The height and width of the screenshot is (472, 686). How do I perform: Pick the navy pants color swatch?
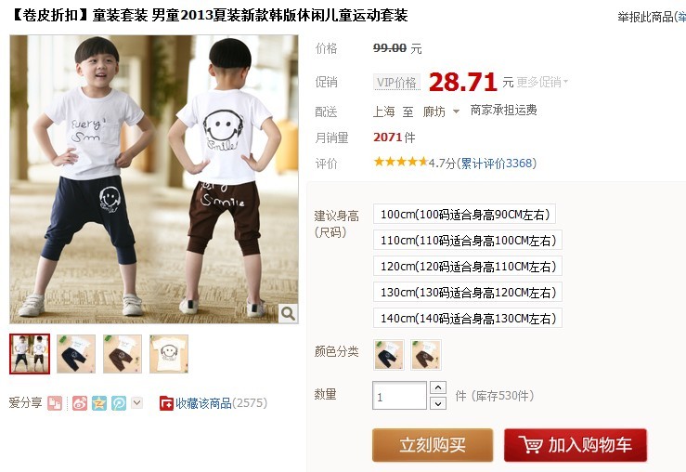[x=389, y=355]
